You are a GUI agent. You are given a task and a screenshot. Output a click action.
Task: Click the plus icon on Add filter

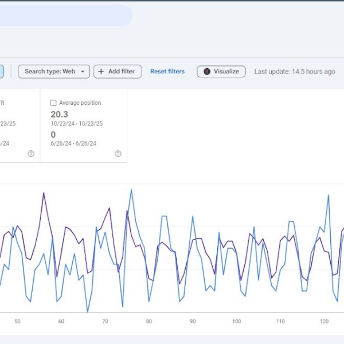(101, 72)
